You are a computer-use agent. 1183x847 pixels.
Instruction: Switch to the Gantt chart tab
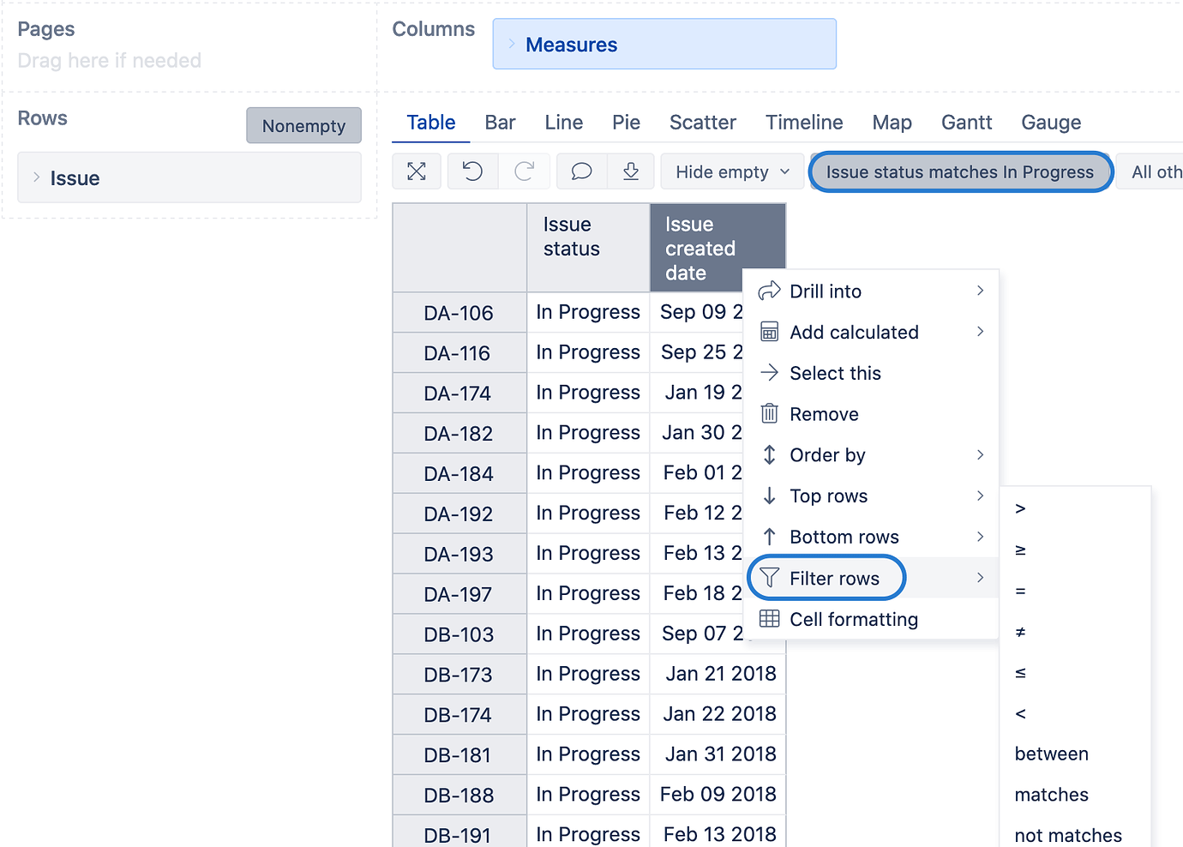tap(966, 123)
